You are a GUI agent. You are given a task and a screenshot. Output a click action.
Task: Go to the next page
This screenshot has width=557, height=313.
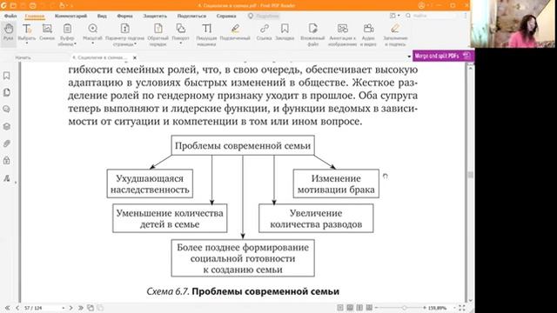[70, 308]
